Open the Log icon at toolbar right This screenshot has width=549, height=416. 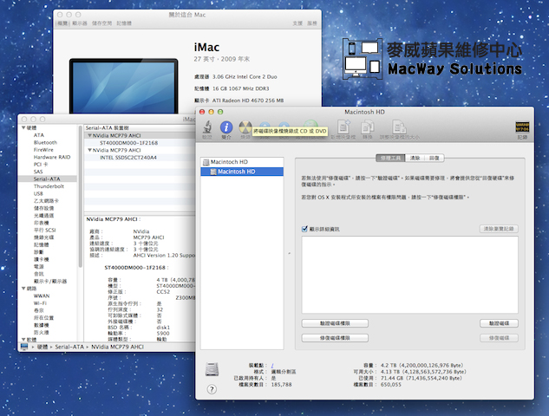[x=522, y=127]
